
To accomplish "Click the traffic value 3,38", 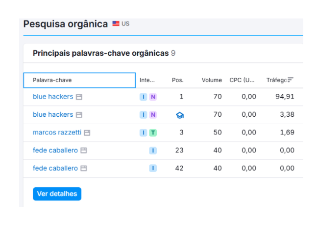I will (x=287, y=114).
